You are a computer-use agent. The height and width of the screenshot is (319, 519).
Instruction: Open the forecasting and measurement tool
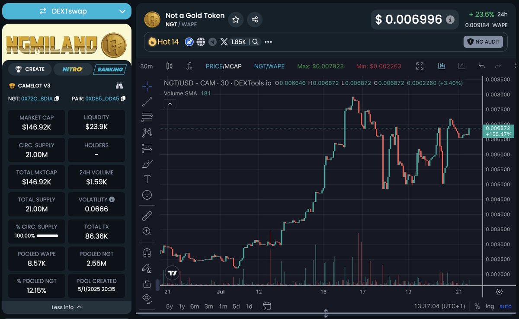[x=147, y=149]
